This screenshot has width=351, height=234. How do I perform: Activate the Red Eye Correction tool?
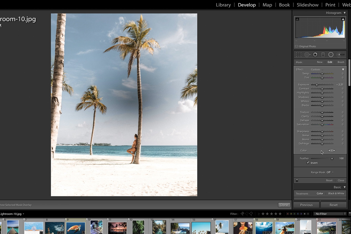tap(315, 55)
